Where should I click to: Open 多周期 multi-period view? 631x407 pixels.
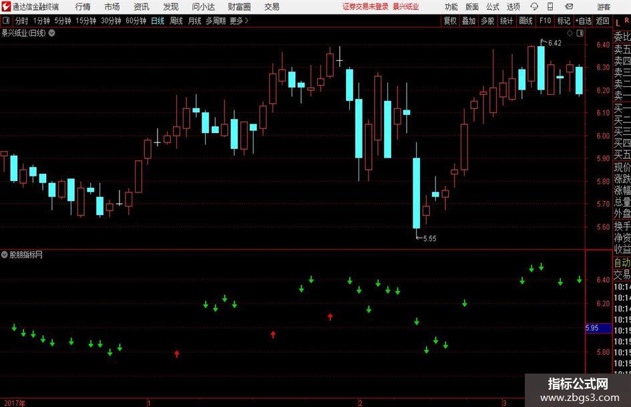pos(216,21)
